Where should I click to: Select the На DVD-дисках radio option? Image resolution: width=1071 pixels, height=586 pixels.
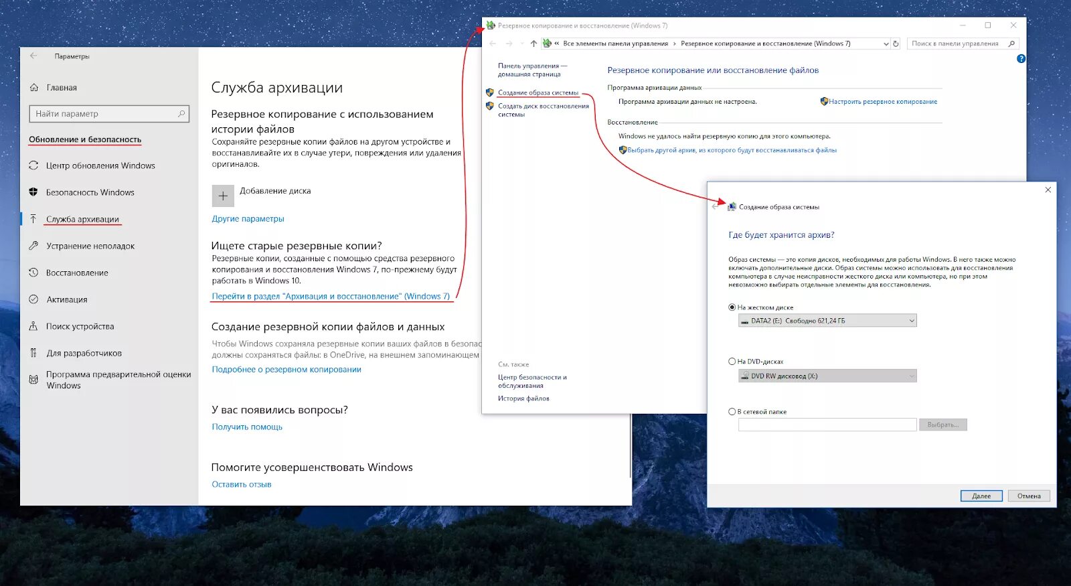(732, 361)
